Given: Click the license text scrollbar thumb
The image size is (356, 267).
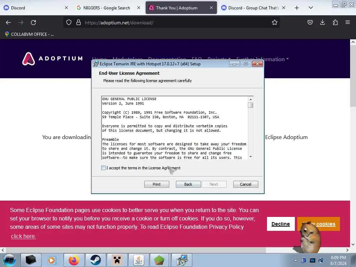Looking at the screenshot, I should tap(250, 105).
